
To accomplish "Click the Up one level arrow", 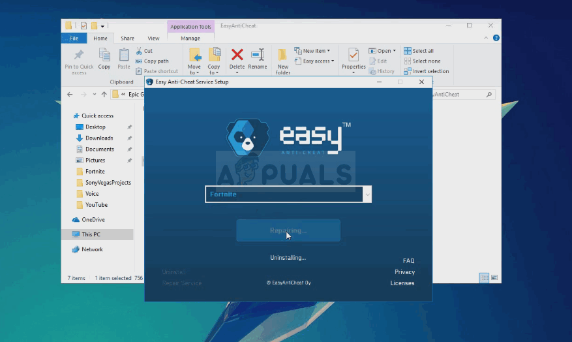I will click(104, 95).
